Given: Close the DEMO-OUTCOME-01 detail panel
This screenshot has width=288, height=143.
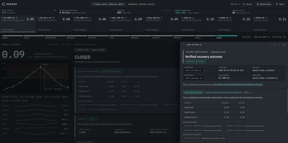Looking at the screenshot, I should tap(284, 45).
